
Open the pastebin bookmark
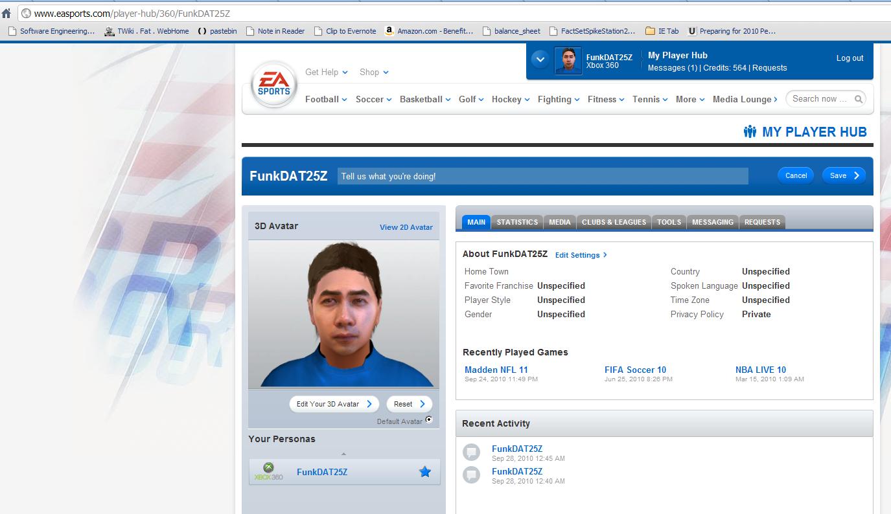(x=216, y=30)
